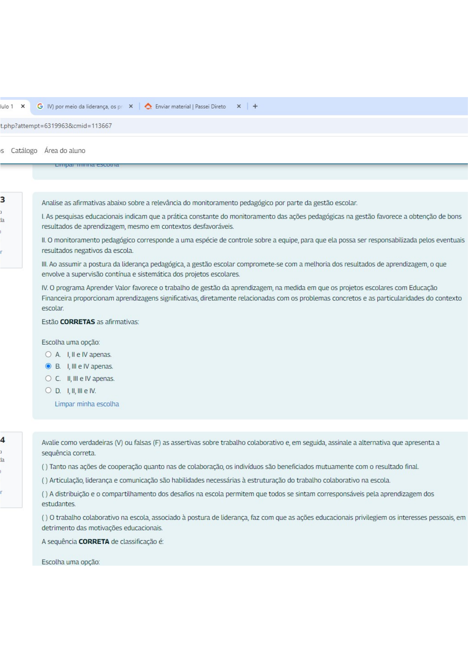Click the option B label text 'I, III e IV apenas'

coord(90,366)
